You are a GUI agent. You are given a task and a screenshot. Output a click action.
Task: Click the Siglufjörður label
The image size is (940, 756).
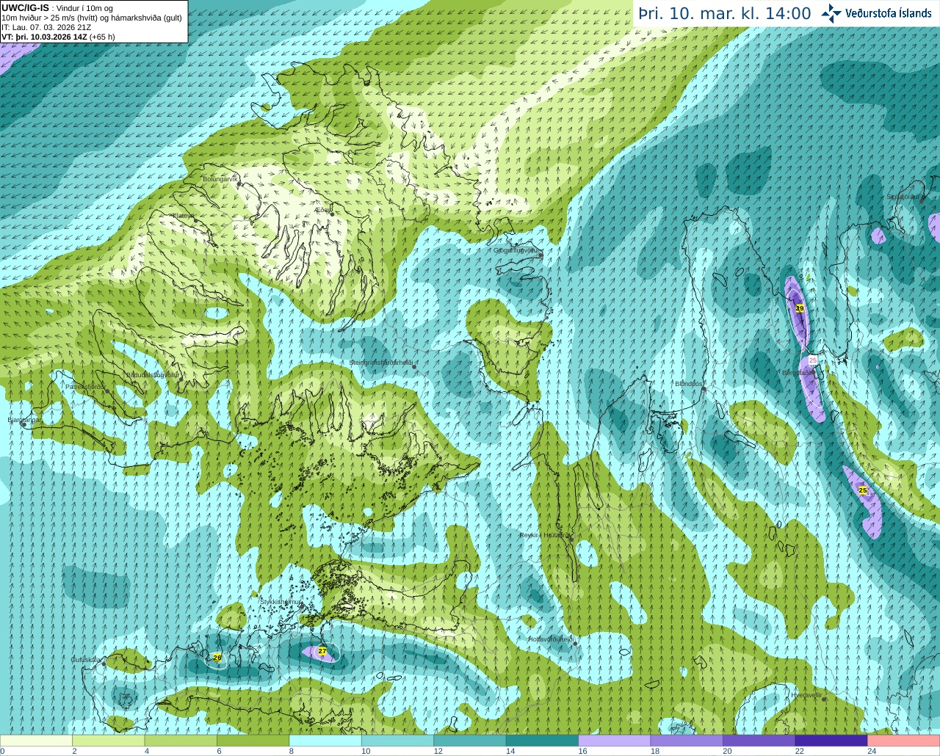[903, 197]
